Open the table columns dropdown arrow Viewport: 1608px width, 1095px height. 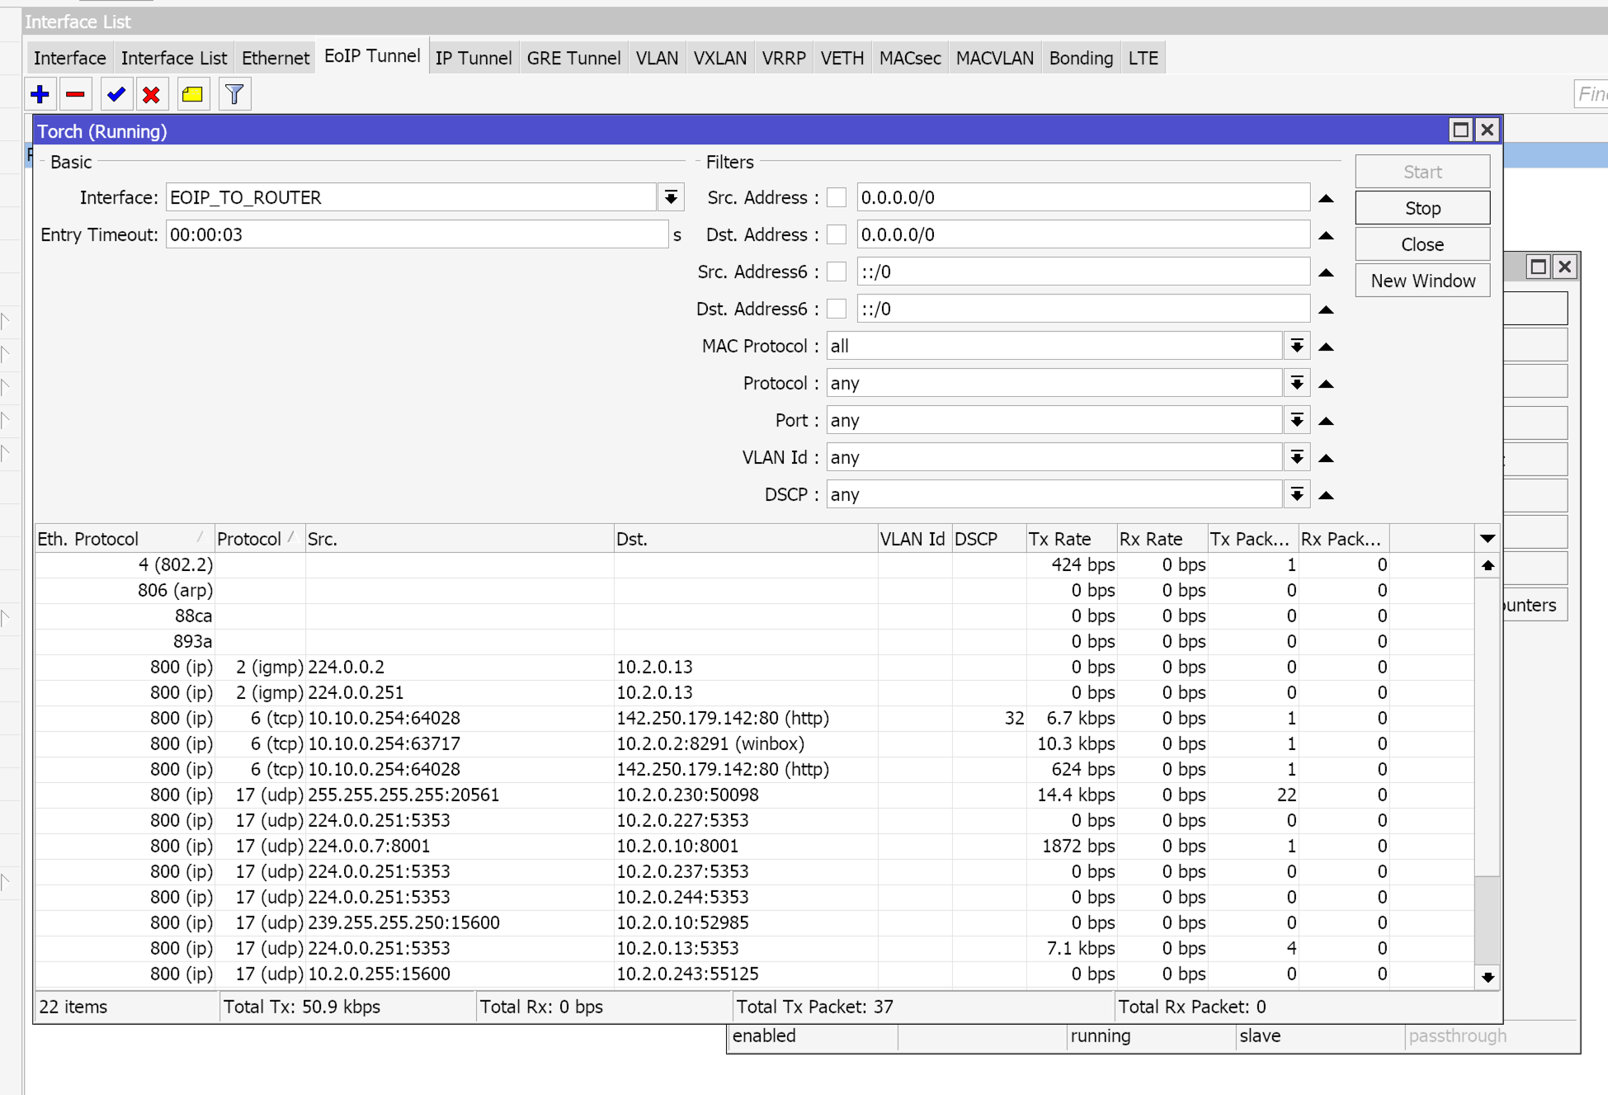coord(1487,539)
